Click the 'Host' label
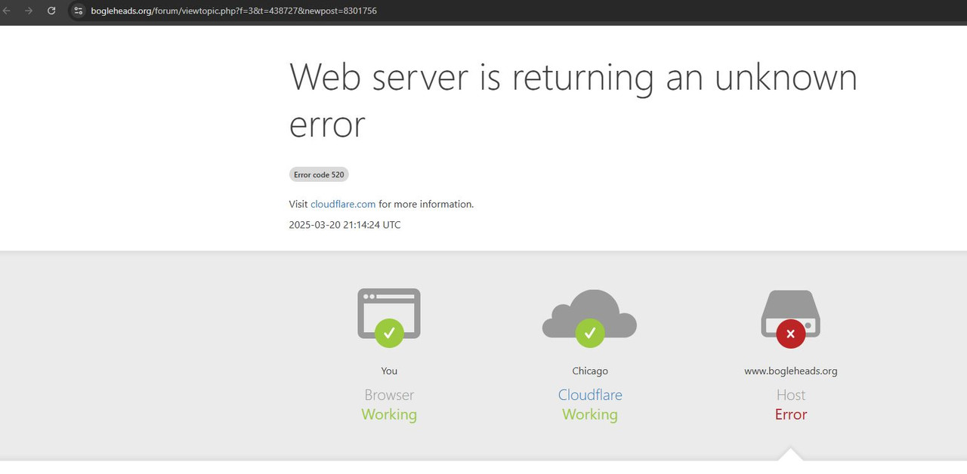The image size is (967, 474). tap(791, 395)
